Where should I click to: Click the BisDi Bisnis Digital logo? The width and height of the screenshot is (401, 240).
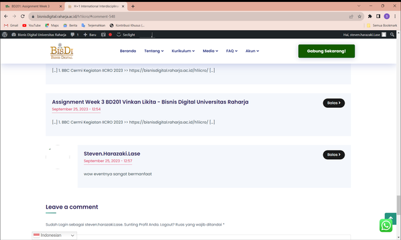coord(61,51)
